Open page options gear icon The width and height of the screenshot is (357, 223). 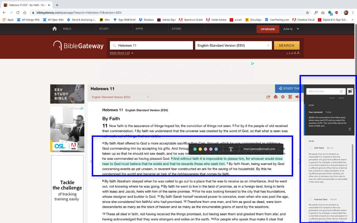pos(283,97)
